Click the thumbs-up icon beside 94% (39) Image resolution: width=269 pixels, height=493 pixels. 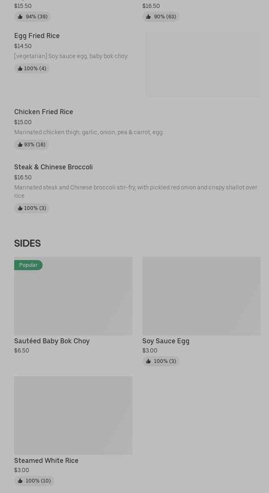[x=20, y=17]
